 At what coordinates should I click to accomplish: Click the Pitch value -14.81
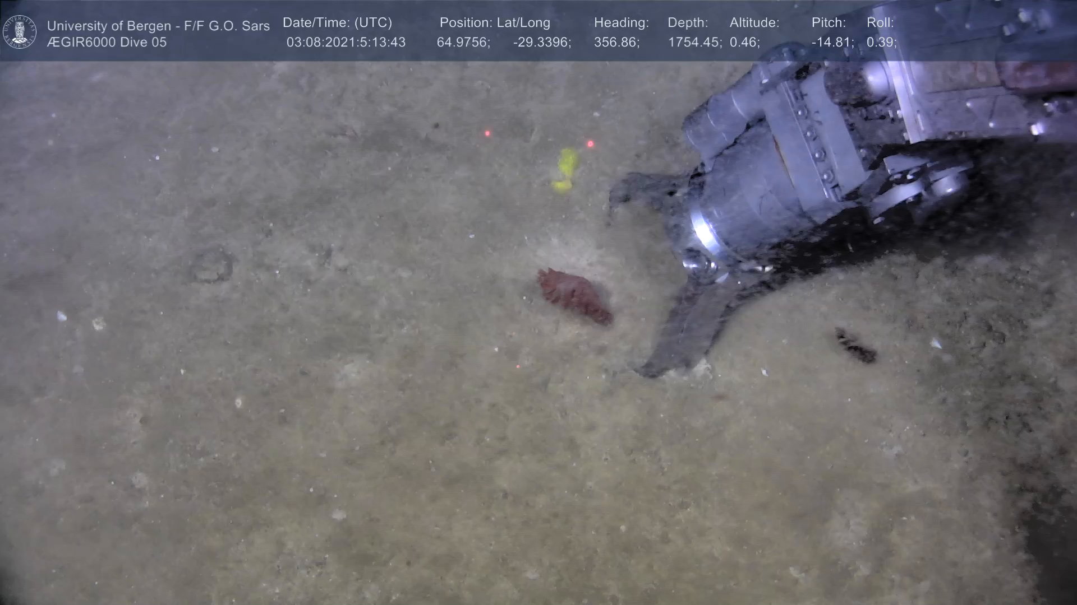tap(832, 43)
